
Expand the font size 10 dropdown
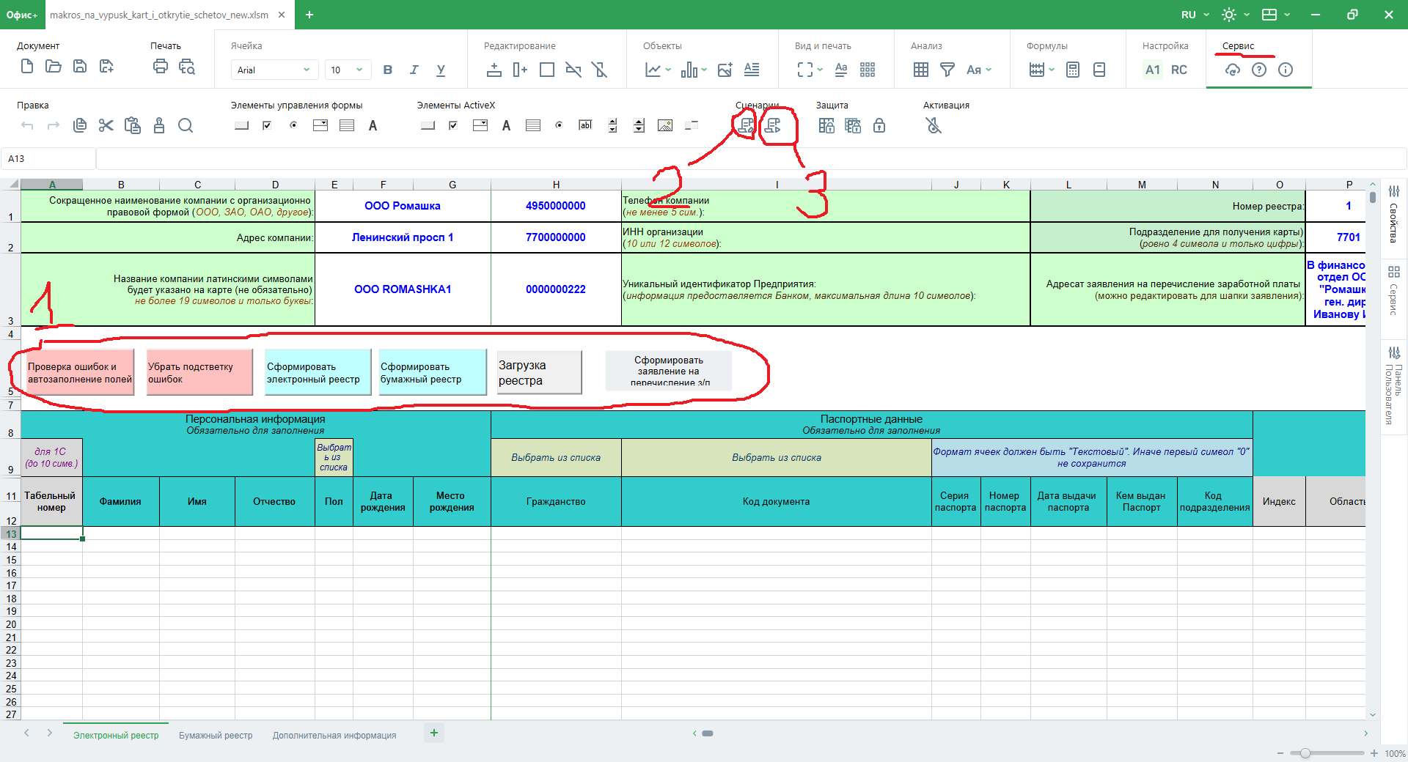(x=359, y=70)
